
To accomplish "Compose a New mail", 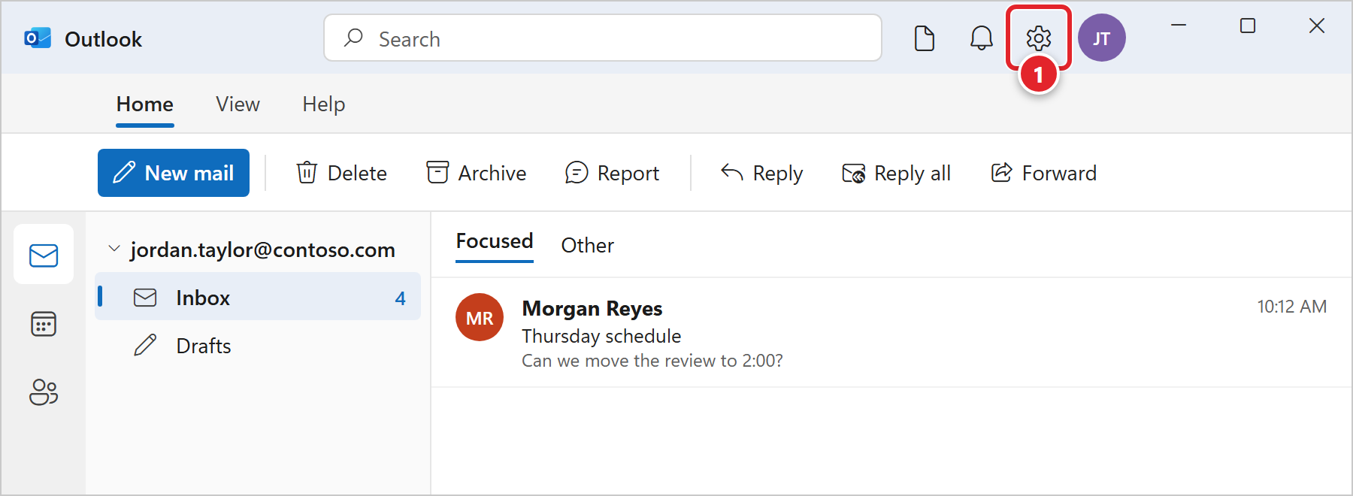I will click(174, 173).
